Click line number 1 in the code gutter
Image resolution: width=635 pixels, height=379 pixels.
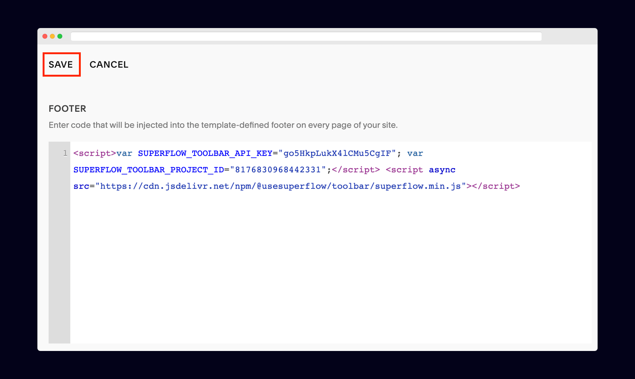click(x=65, y=153)
